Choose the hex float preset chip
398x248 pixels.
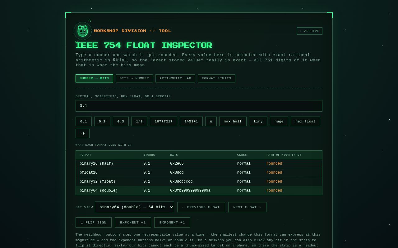pyautogui.click(x=305, y=121)
